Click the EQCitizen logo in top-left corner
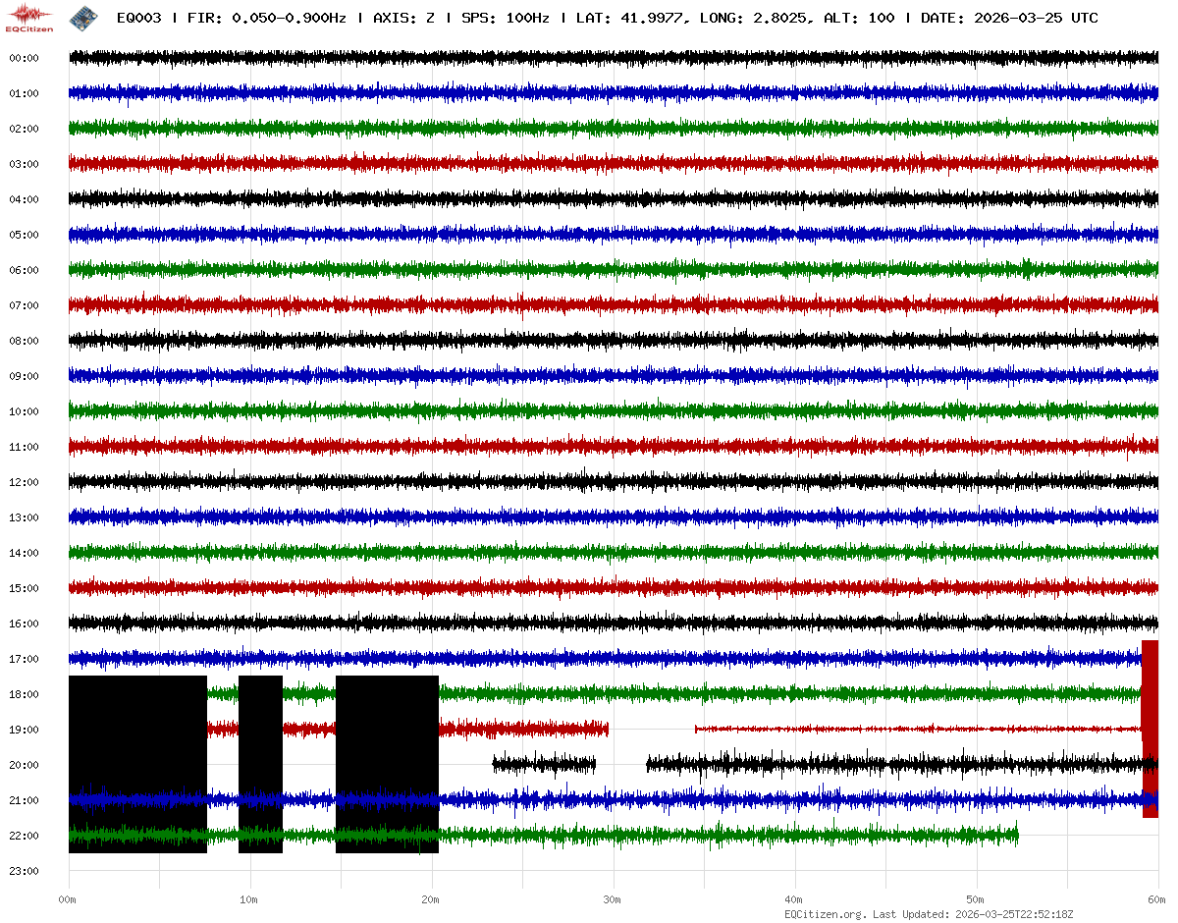Image resolution: width=1178 pixels, height=923 pixels. pyautogui.click(x=29, y=17)
